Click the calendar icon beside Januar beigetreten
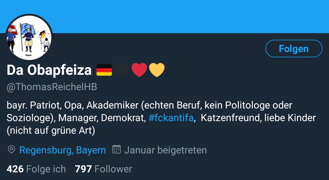 coord(117,150)
